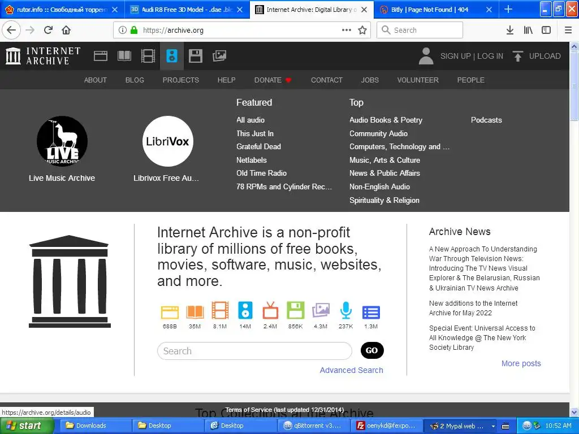The height and width of the screenshot is (434, 579).
Task: Click SIGN UP link
Action: point(455,56)
